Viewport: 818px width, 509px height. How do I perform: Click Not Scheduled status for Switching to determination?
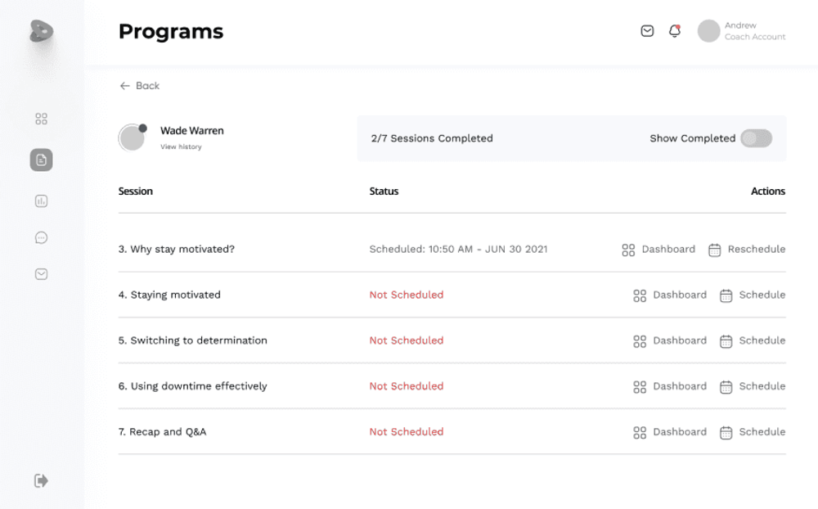(x=407, y=340)
